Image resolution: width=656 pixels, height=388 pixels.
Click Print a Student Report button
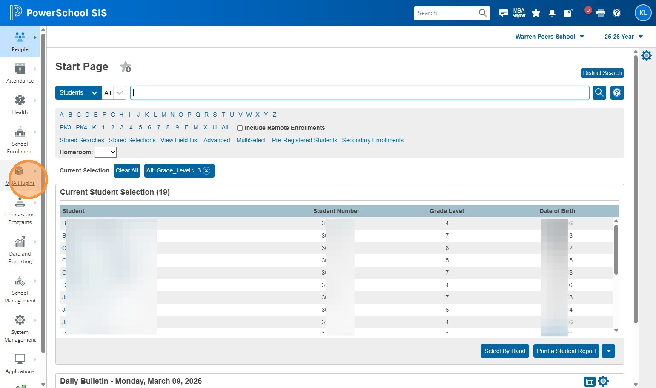[566, 351]
